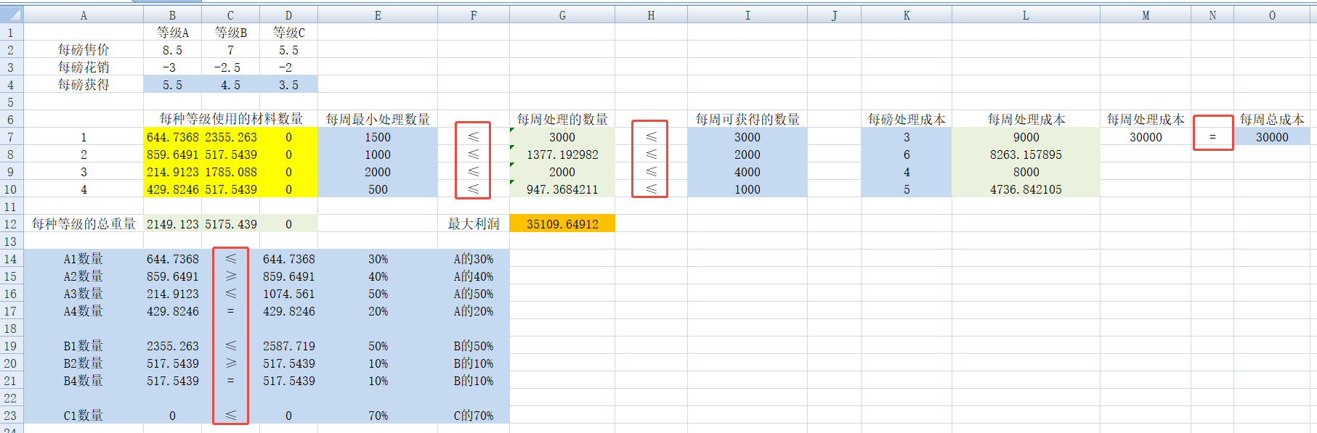Click the cell with value 3.5
The image size is (1317, 433).
tap(289, 85)
